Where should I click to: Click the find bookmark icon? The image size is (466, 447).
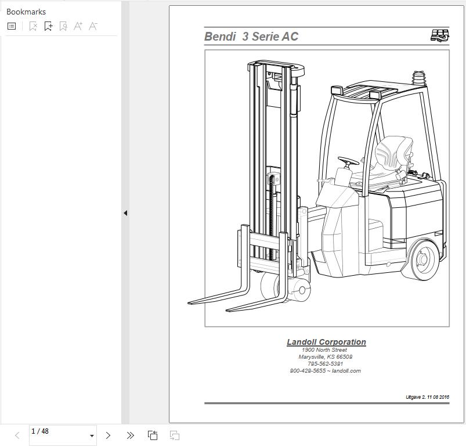click(x=63, y=26)
